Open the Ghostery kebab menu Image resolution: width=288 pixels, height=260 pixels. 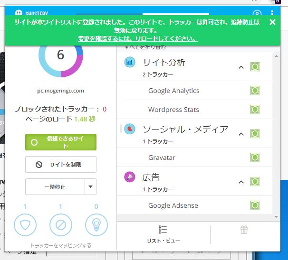[272, 13]
